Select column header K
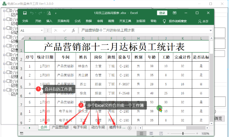Screen dimensions: 229x137 pyautogui.click(x=182, y=38)
